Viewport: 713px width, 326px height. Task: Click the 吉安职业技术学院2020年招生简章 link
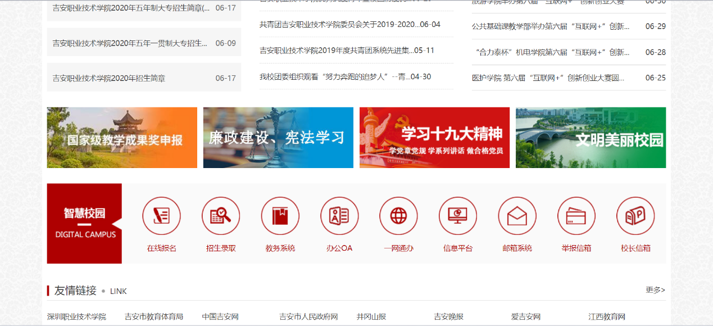pyautogui.click(x=109, y=78)
